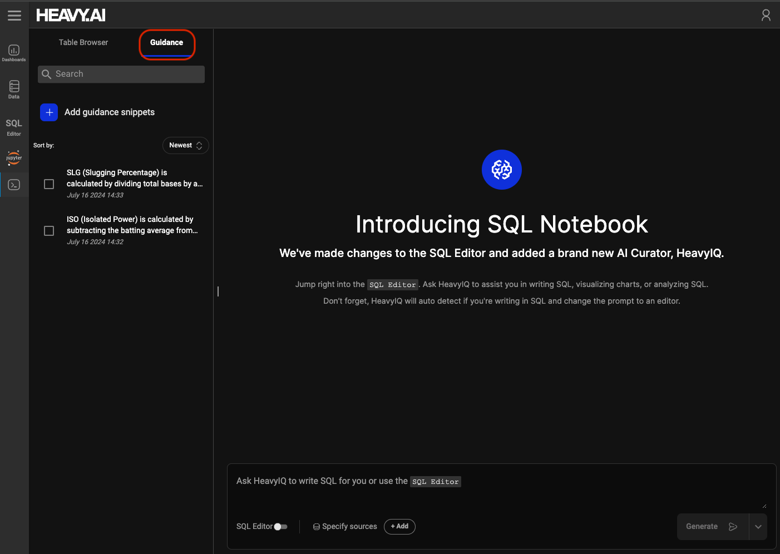
Task: Click the panel divider resize handle
Action: point(218,291)
